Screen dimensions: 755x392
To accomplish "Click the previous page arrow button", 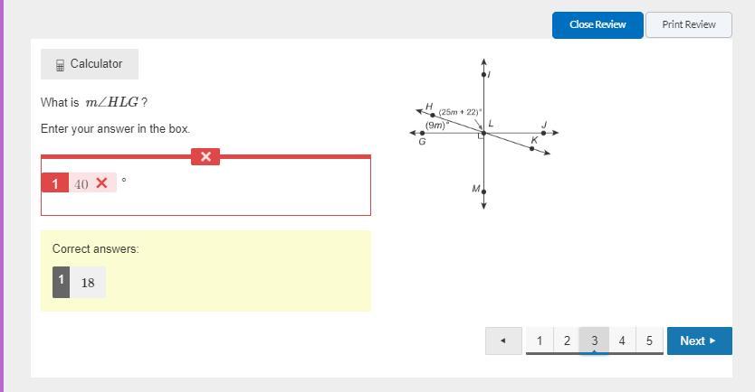I will [503, 341].
